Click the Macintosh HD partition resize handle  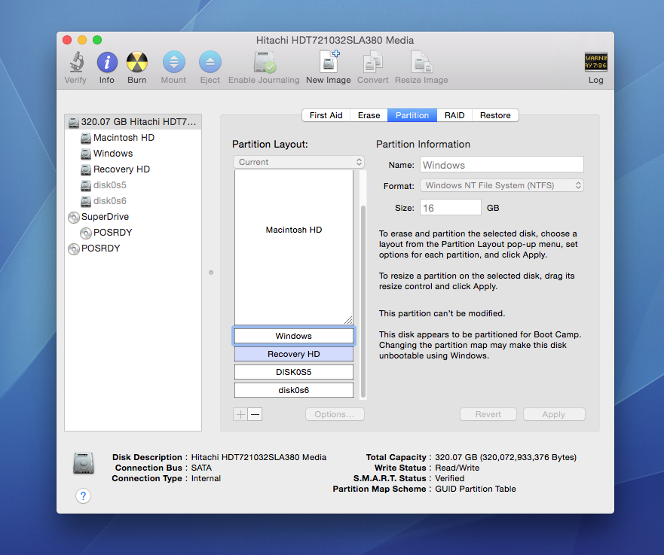point(348,320)
